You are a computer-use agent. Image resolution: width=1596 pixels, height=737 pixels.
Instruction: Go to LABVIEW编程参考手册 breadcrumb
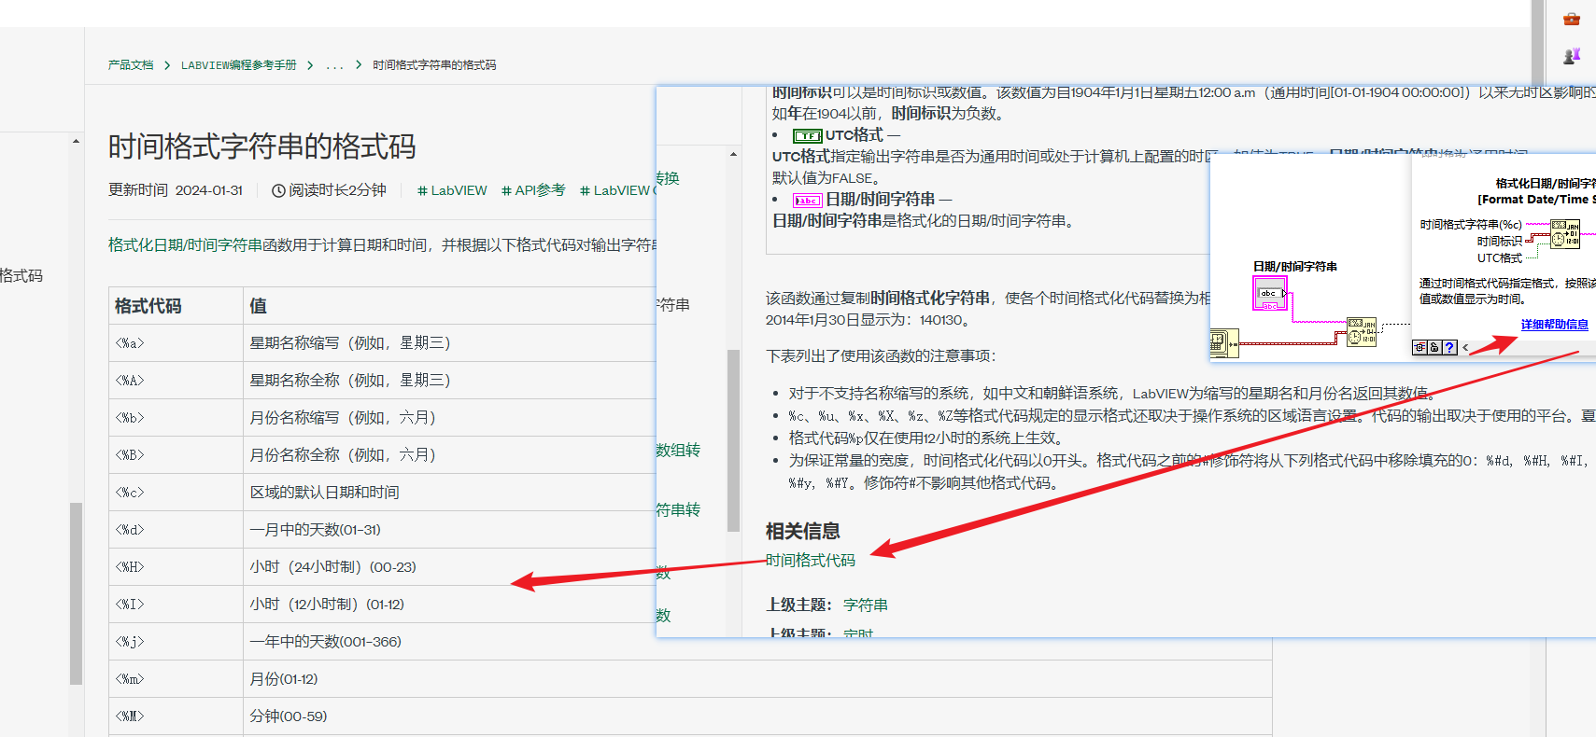coord(239,65)
